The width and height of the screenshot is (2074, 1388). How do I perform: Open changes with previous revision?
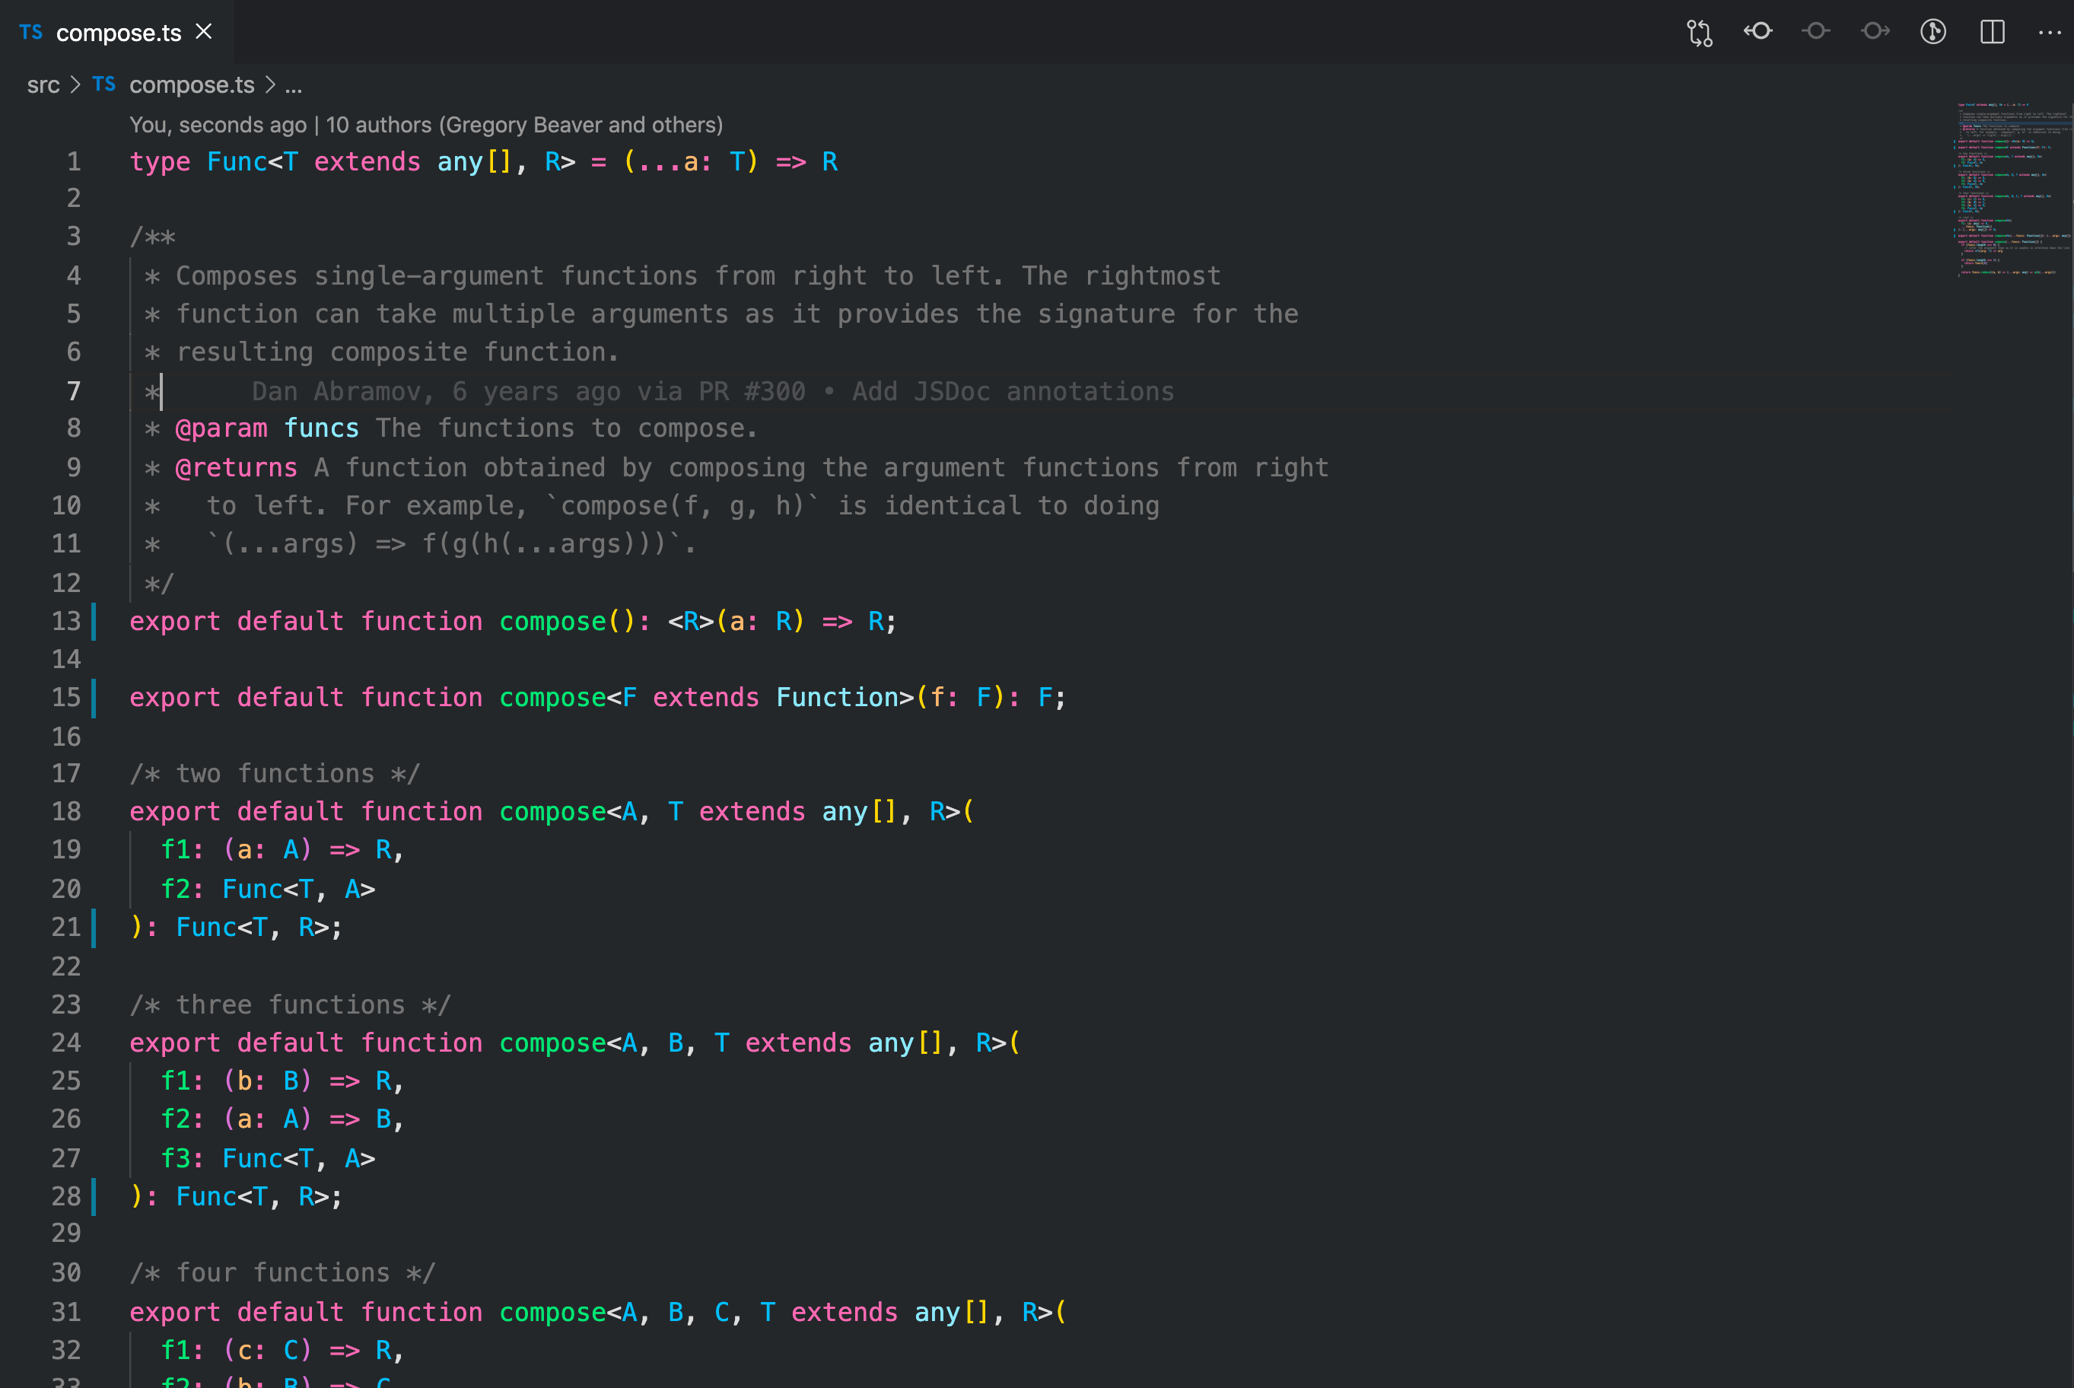(1757, 32)
